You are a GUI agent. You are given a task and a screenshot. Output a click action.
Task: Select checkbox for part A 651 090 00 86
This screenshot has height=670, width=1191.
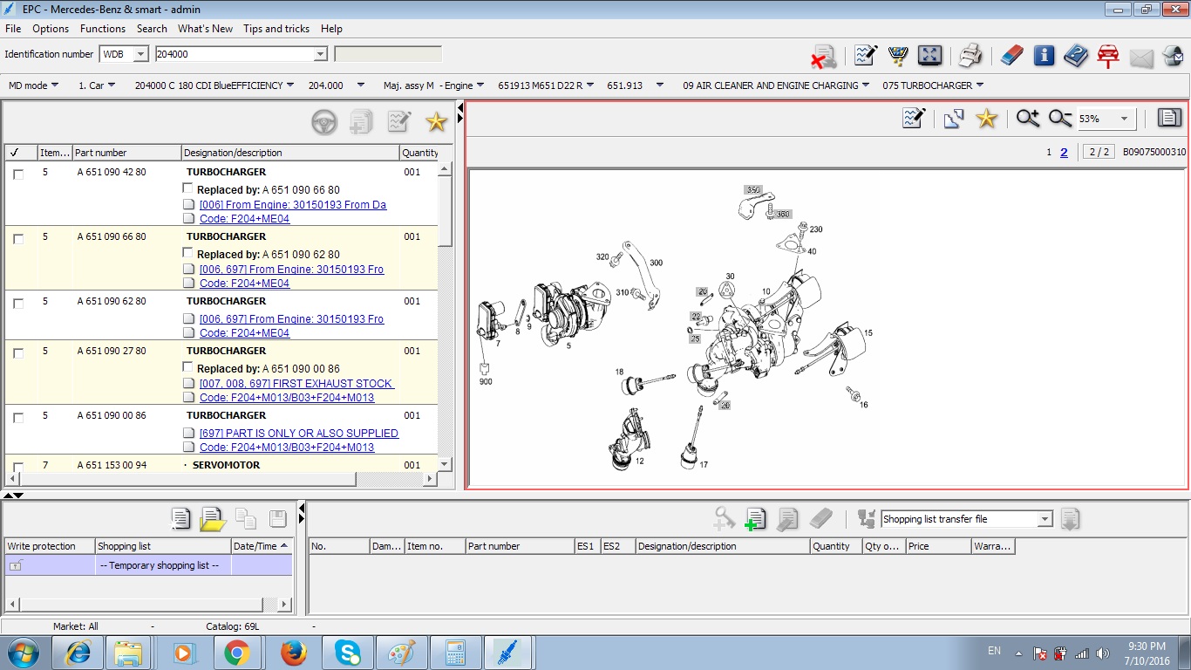coord(18,418)
